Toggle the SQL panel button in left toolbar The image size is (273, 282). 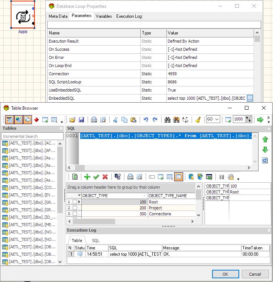click(x=10, y=120)
